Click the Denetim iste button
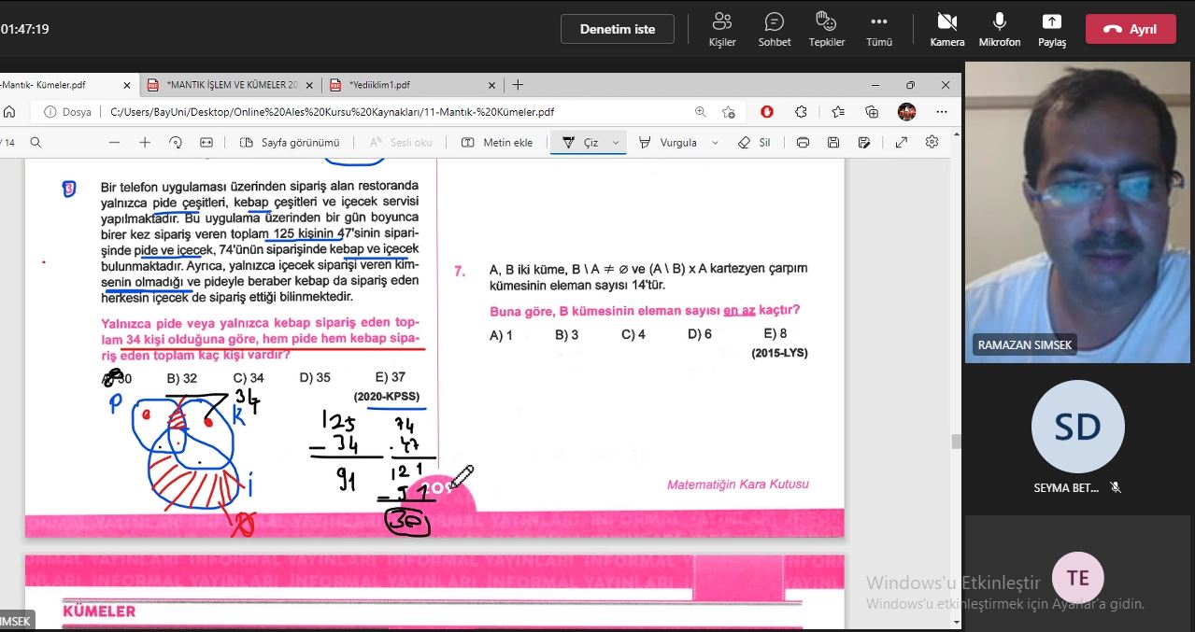1195x632 pixels. click(618, 29)
